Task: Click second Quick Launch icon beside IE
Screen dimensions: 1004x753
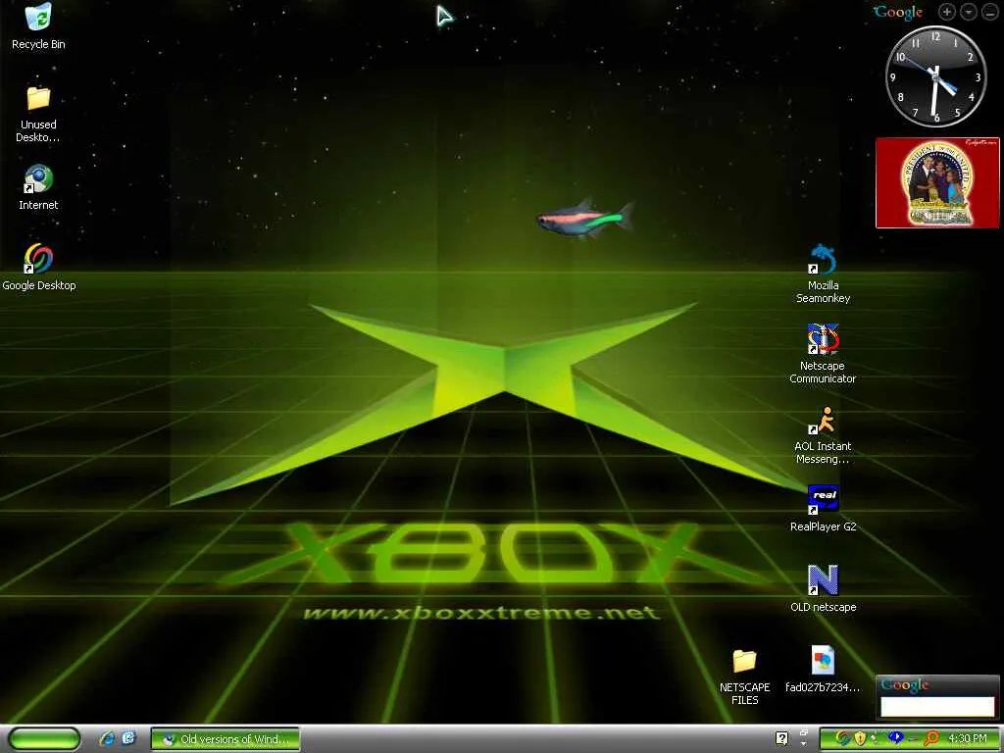Action: [128, 738]
